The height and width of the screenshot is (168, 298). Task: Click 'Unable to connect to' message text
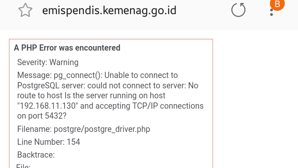click(141, 75)
